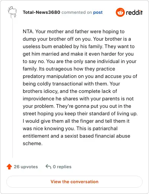Click the reddit wordmark text logo
The width and height of the screenshot is (149, 194).
tap(134, 12)
